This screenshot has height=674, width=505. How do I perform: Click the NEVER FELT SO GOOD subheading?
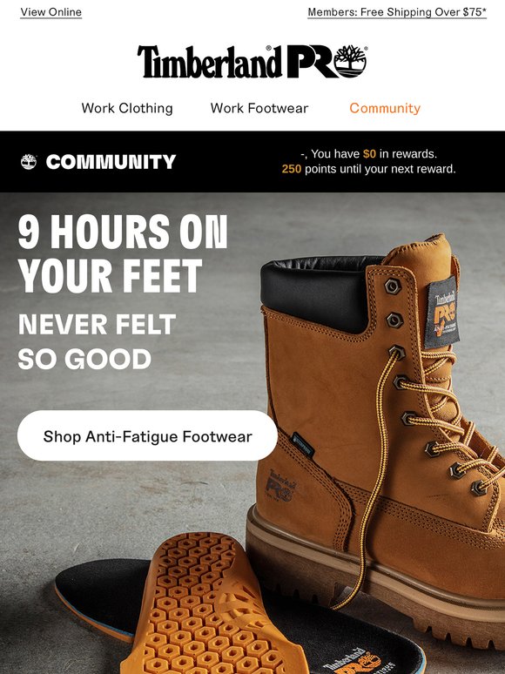coord(97,341)
